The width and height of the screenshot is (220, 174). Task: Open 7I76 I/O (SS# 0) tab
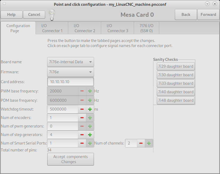click(x=146, y=28)
